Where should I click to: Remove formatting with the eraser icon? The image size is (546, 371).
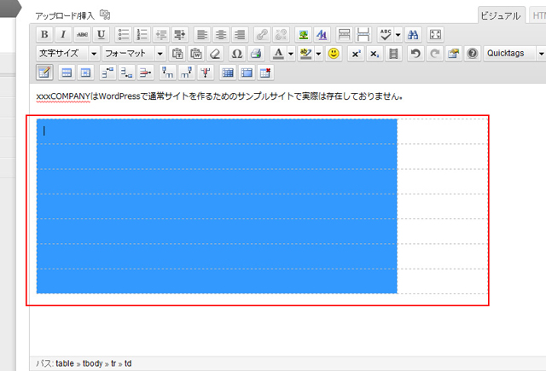point(215,54)
